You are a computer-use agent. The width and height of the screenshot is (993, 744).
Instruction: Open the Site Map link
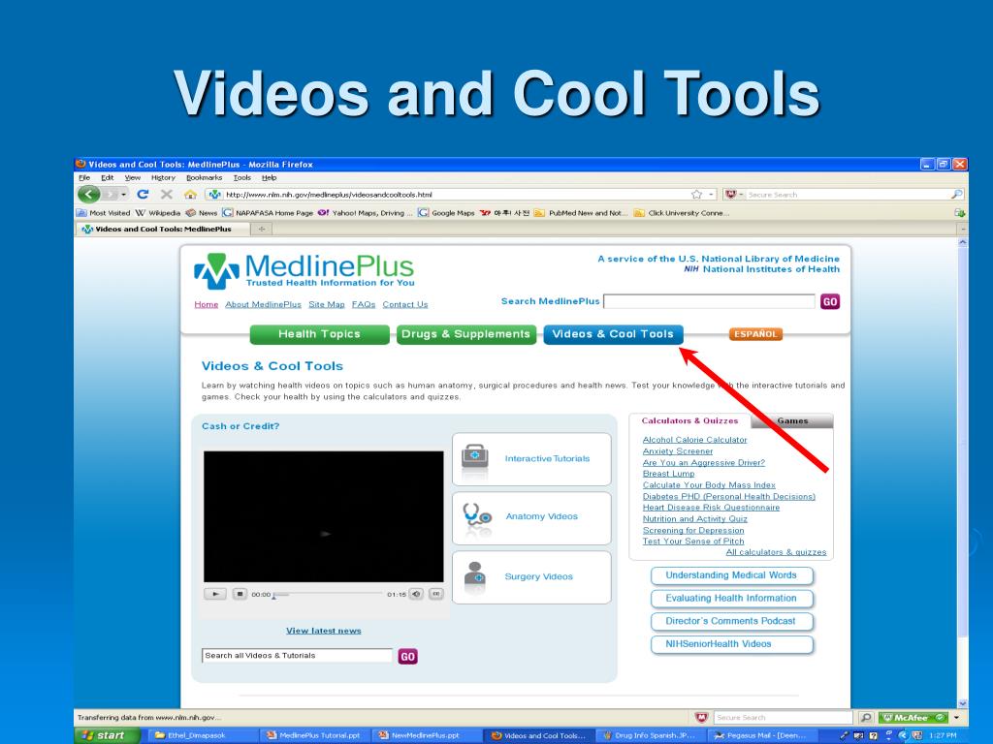[x=327, y=304]
